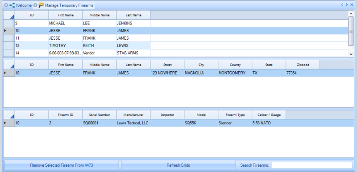
Task: Sort top grid by Middle Name header
Action: pos(100,15)
